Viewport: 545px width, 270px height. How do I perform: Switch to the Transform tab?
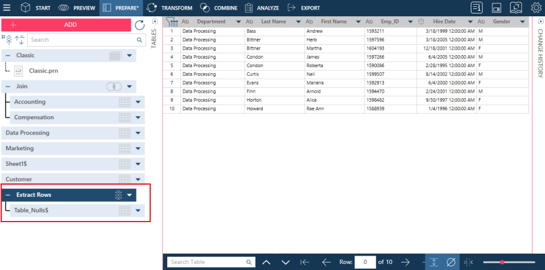click(x=170, y=8)
